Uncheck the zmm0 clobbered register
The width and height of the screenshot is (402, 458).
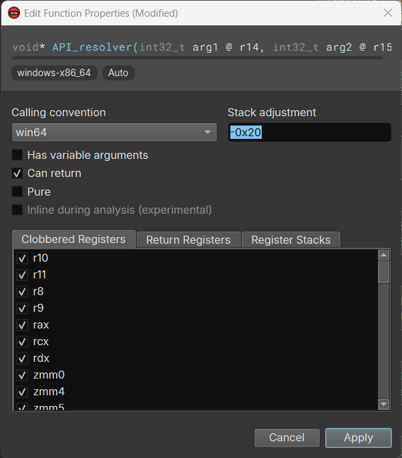point(22,375)
